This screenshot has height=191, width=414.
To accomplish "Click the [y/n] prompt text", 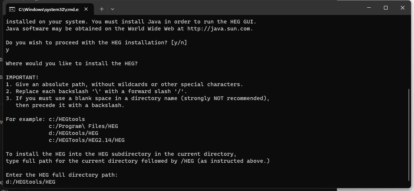I will (179, 43).
